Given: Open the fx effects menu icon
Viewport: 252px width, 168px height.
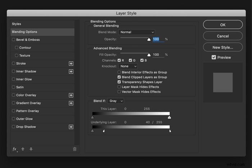Looking at the screenshot, I should coord(15,149).
